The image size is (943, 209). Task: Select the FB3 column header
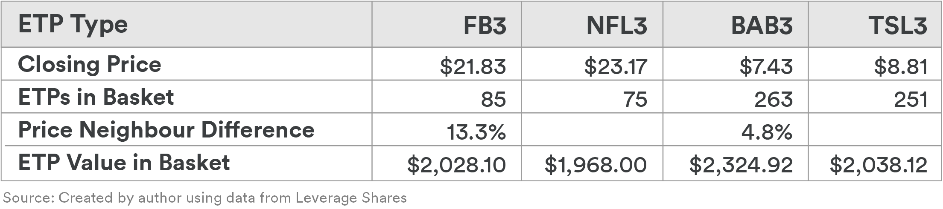447,24
